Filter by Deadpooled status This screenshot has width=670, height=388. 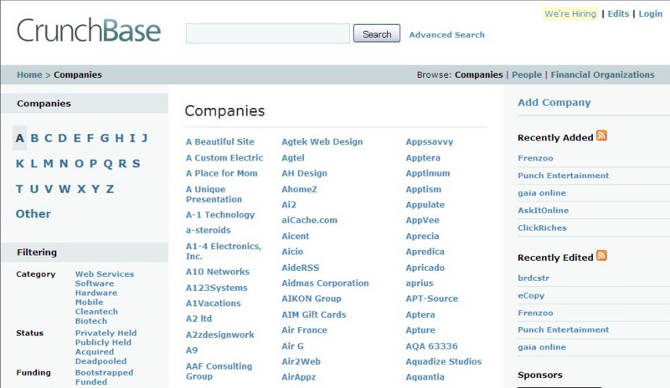[x=100, y=361]
